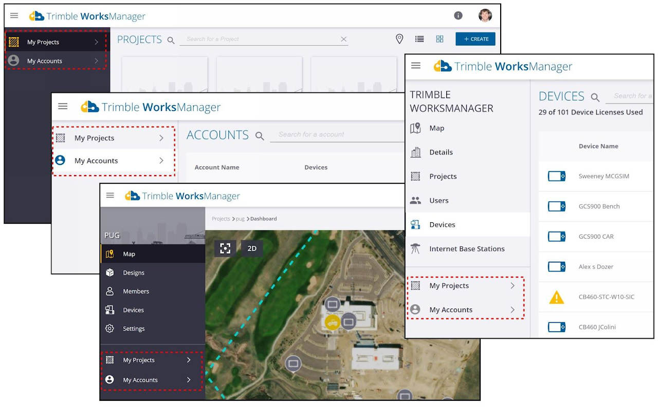Toggle the 2D map view button

tap(252, 248)
